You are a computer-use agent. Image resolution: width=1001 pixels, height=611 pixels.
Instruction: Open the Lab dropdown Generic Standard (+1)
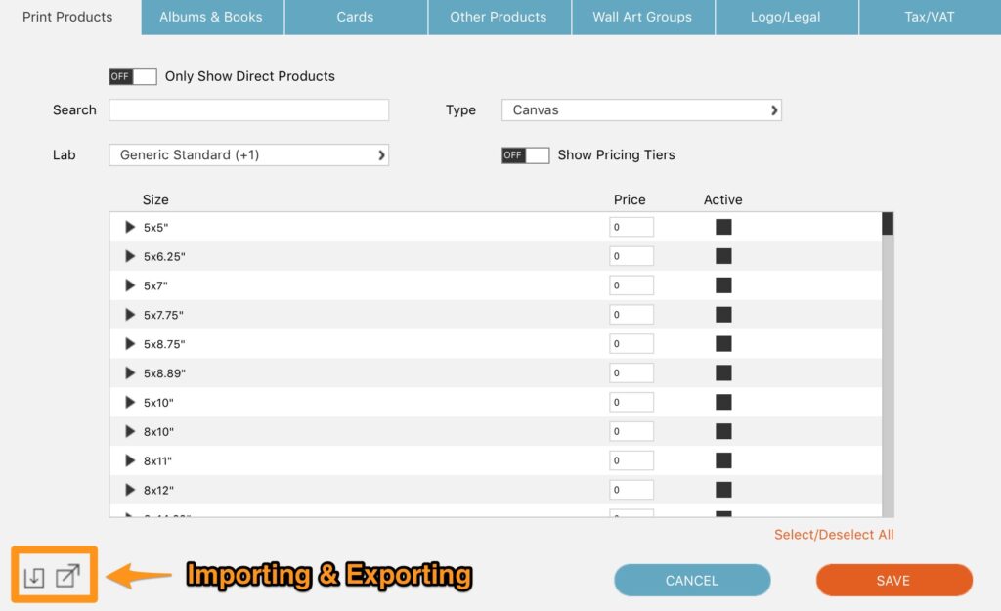(x=249, y=155)
